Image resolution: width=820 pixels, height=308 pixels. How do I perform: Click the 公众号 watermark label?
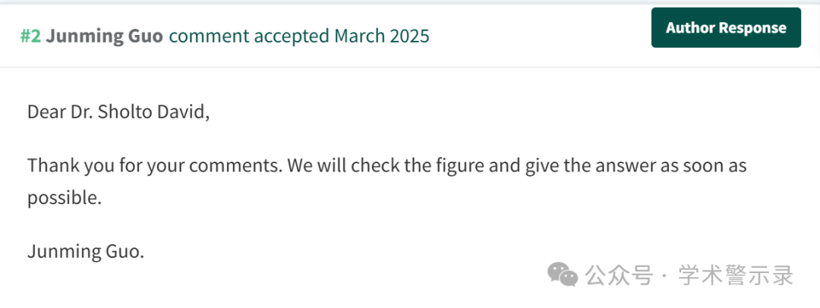(x=620, y=275)
